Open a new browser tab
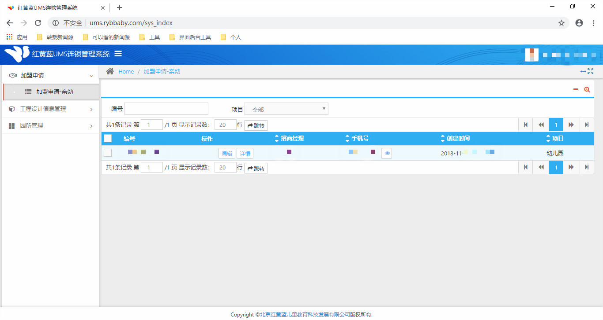The image size is (603, 320). pos(119,7)
